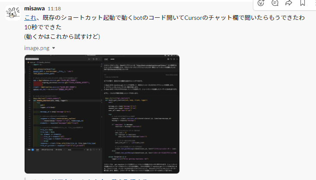This screenshot has height=180, width=316.
Task: Open the 11:18 message timestamp
Action: click(x=54, y=9)
